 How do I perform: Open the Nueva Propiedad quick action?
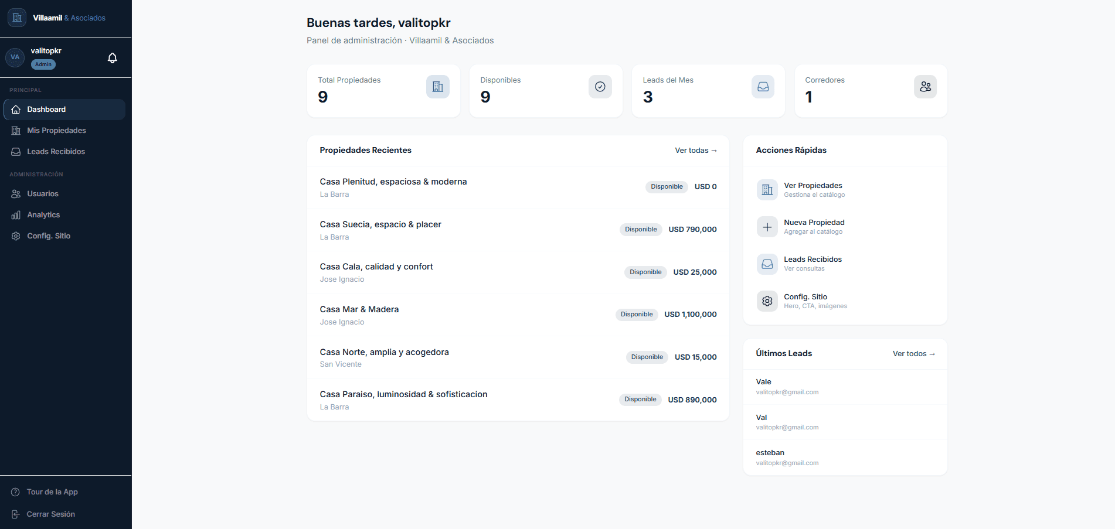845,227
